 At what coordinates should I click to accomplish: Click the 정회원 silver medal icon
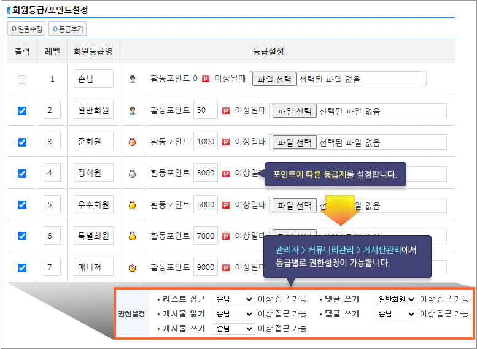click(132, 174)
